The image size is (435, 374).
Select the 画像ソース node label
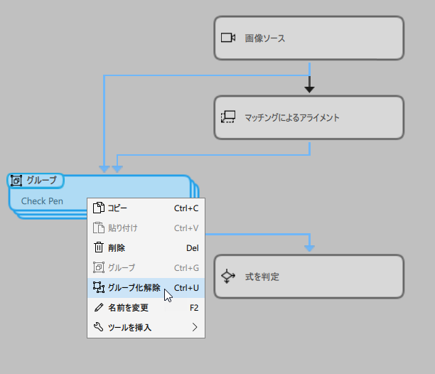pyautogui.click(x=264, y=38)
